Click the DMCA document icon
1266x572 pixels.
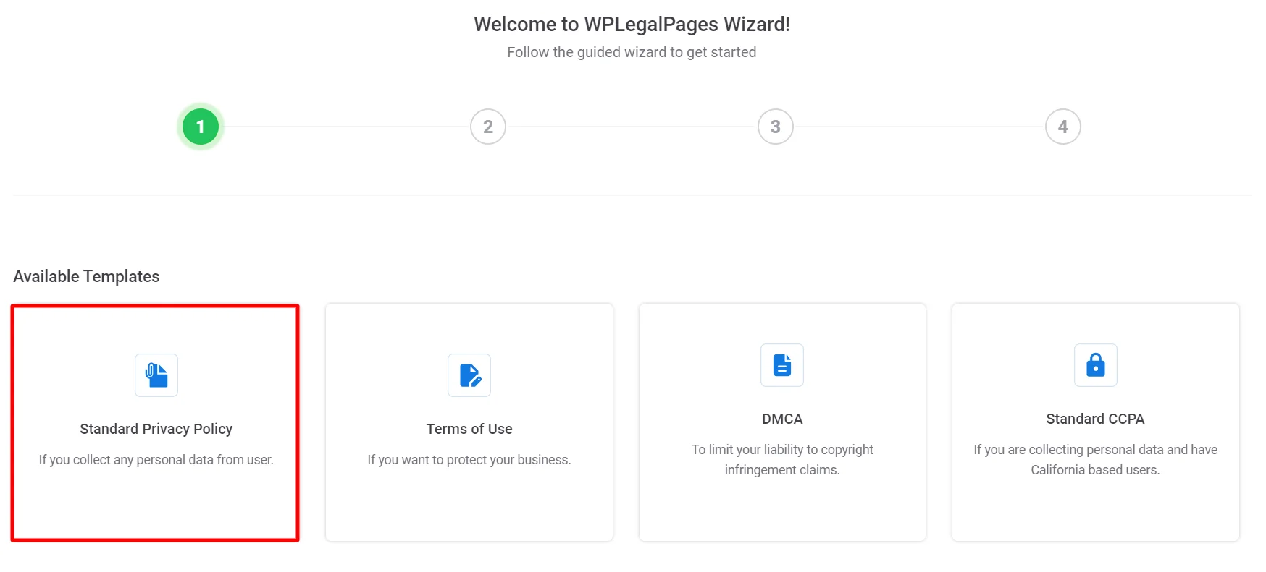click(x=781, y=365)
